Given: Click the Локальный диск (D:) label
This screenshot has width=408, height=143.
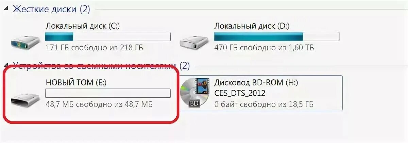Looking at the screenshot, I should (252, 26).
